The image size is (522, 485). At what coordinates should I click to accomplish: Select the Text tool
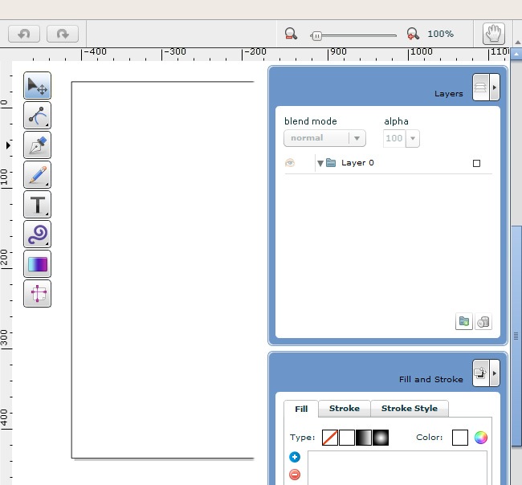pyautogui.click(x=37, y=205)
